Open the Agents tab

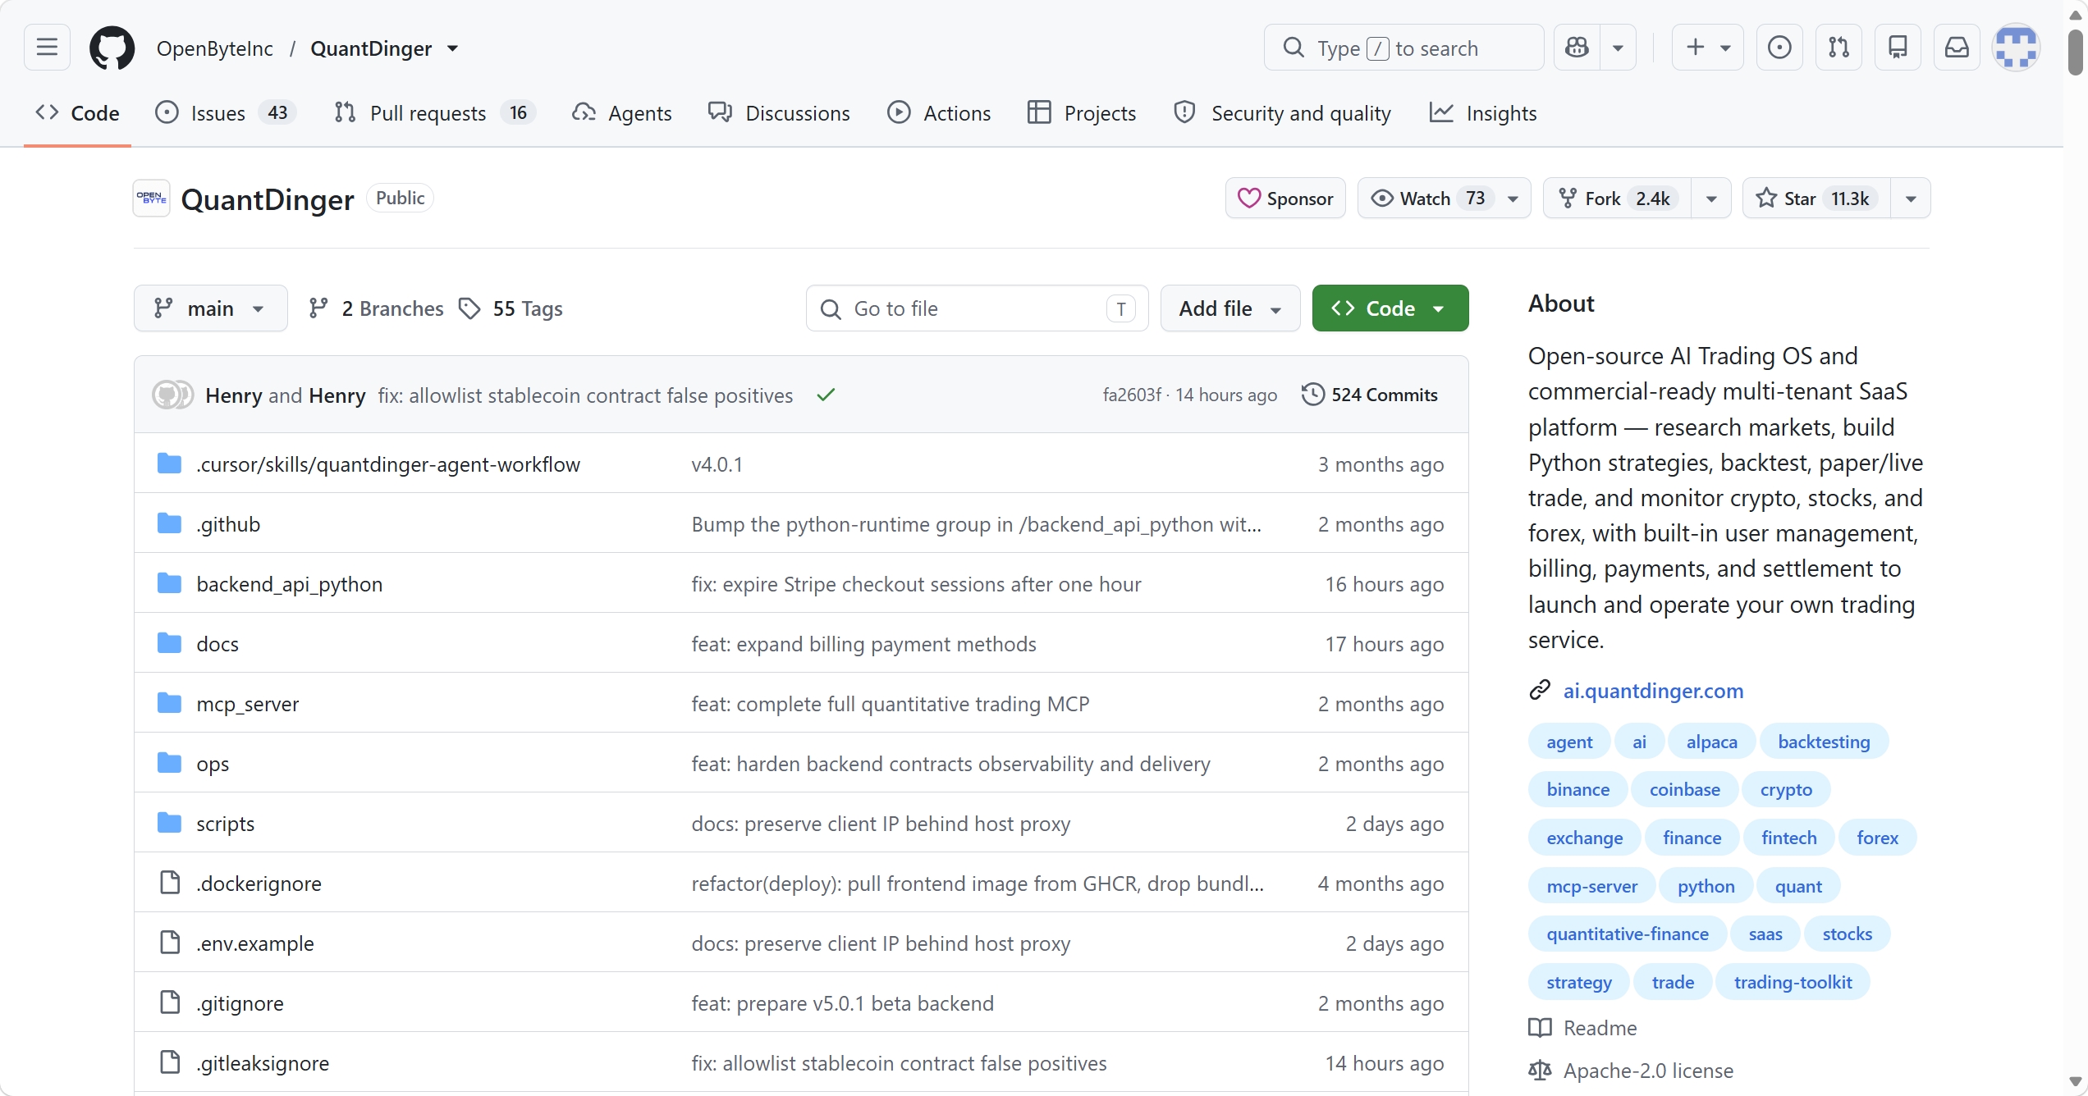click(x=622, y=113)
